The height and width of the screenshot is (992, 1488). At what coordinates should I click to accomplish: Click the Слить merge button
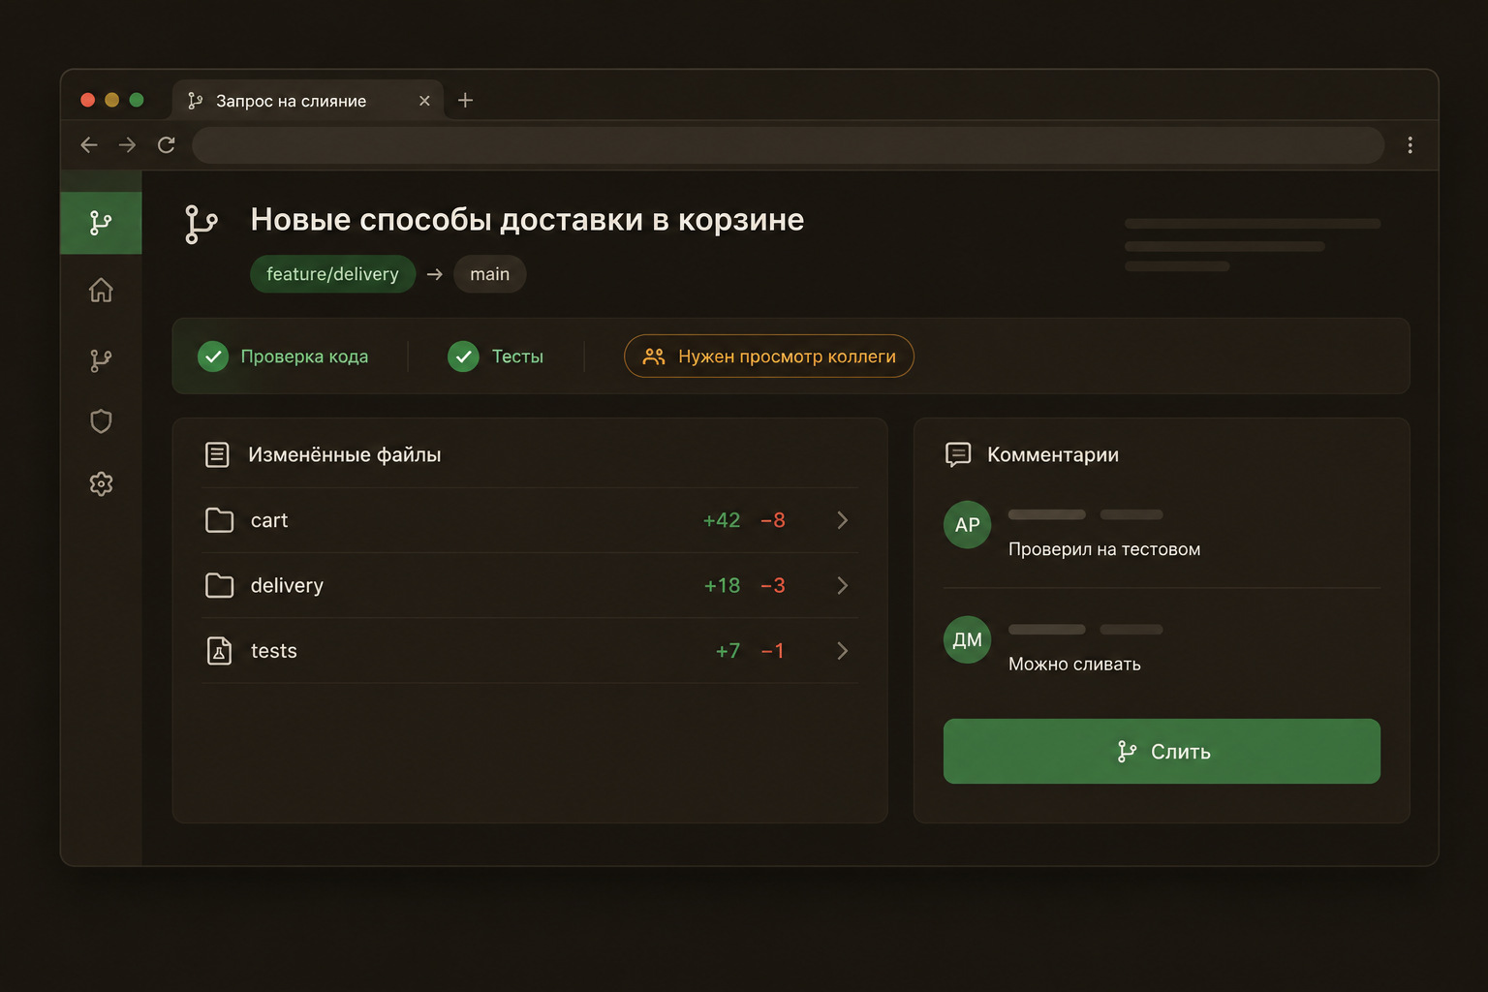[1162, 751]
